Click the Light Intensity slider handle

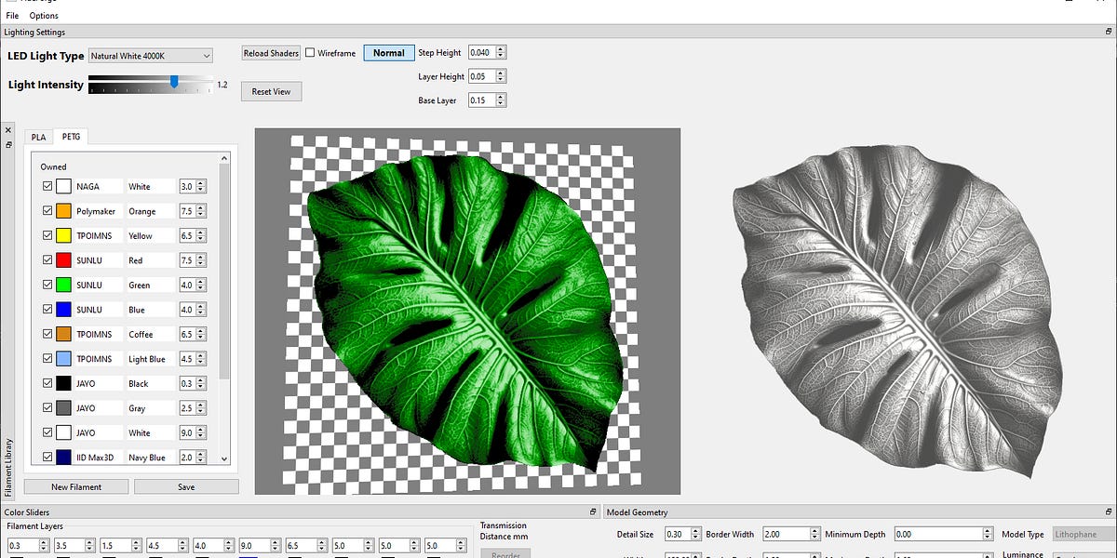pos(174,83)
